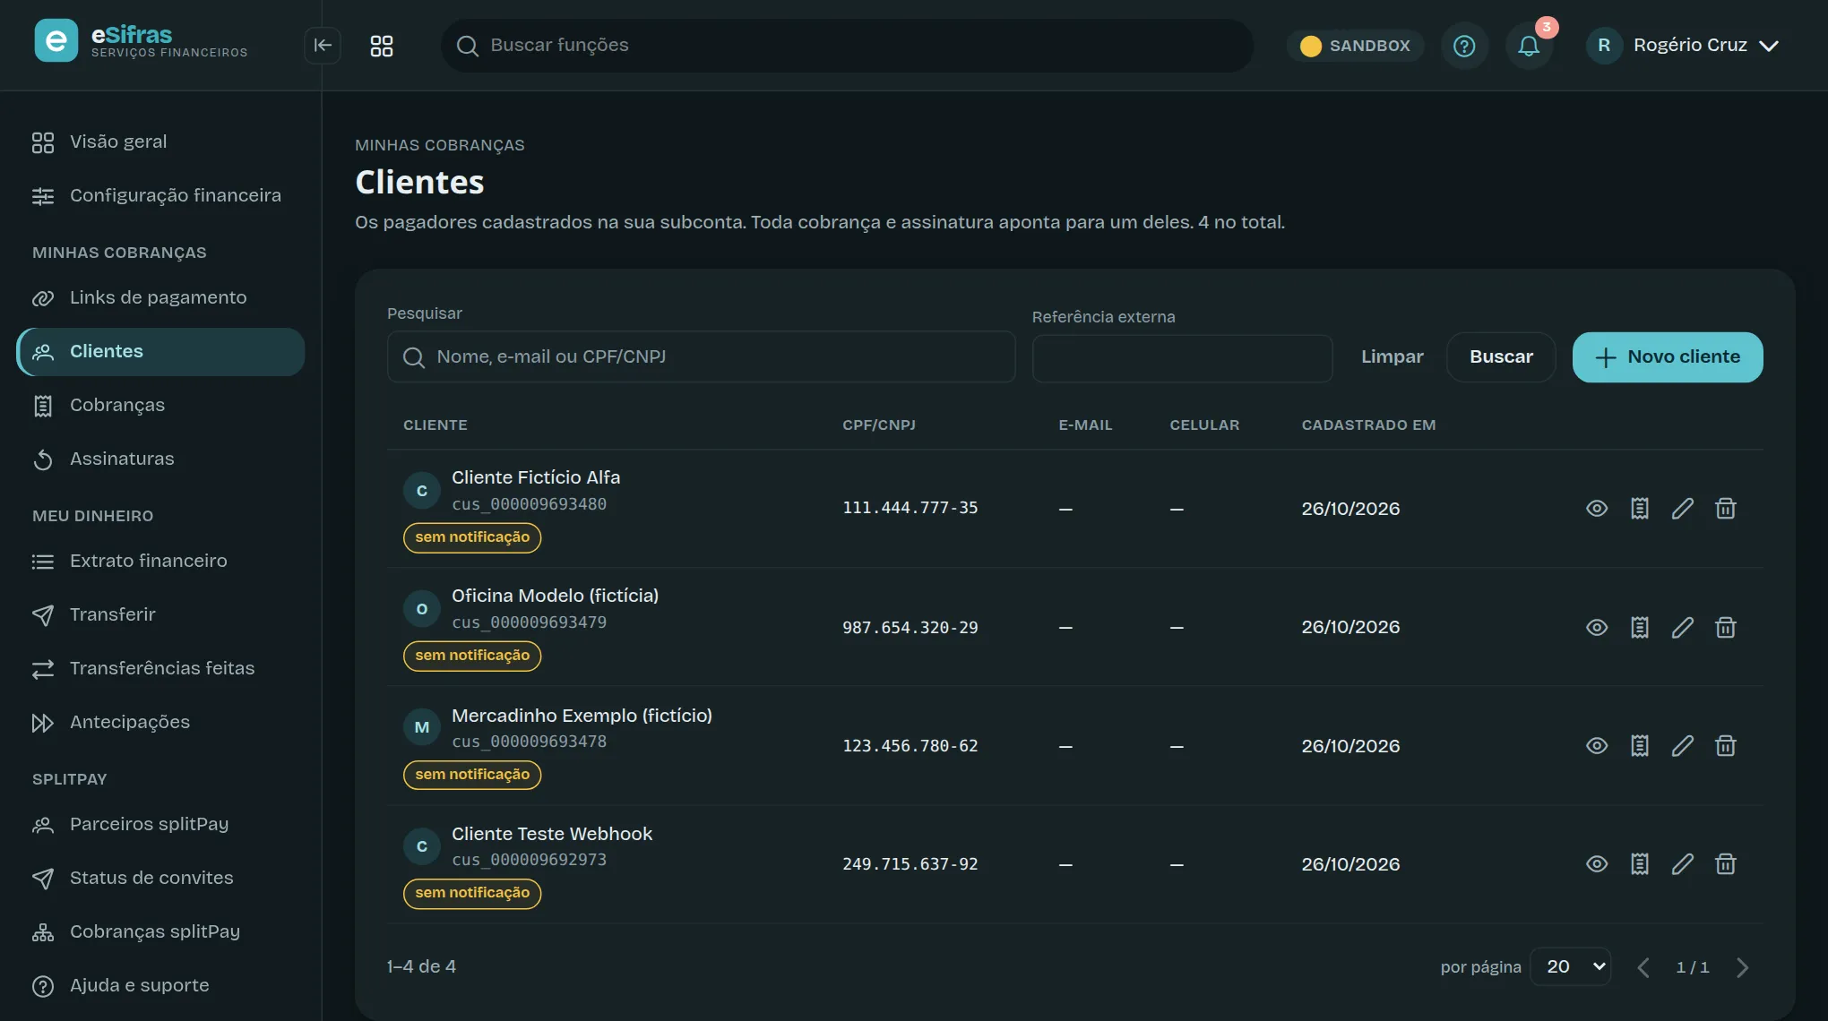
Task: Delete Mercadinho Exemplo (fictício) with trash icon
Action: coord(1726,746)
